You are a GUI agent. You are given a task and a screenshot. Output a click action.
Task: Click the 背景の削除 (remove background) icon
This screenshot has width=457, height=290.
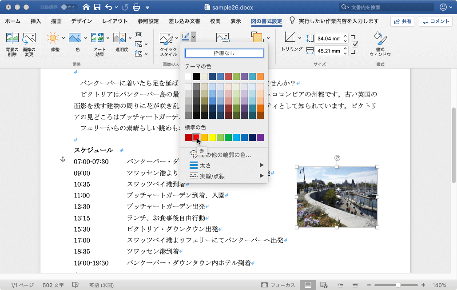tap(12, 39)
